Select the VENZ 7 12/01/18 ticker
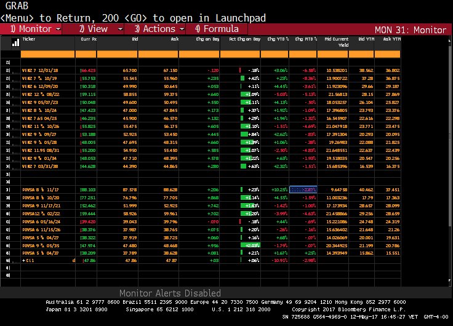The height and width of the screenshot is (326, 453). 40,71
